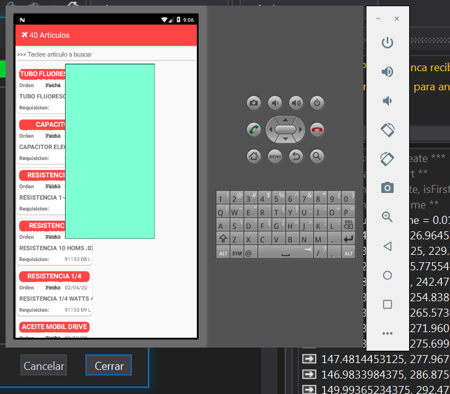
Task: Click the skin volume up button
Action: [x=296, y=103]
